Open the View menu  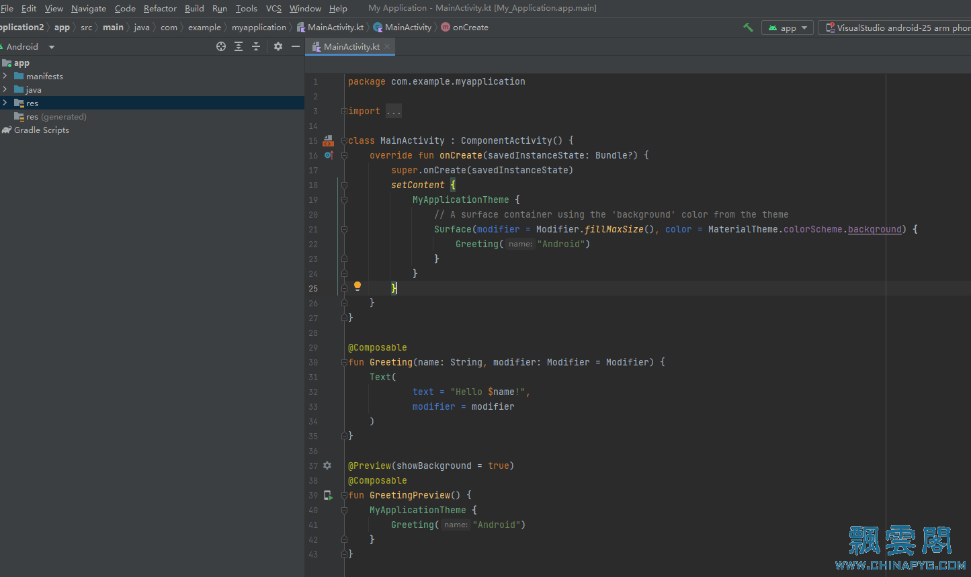pyautogui.click(x=54, y=8)
